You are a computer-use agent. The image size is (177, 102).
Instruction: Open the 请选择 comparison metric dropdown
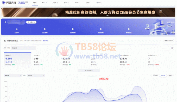tap(36, 76)
